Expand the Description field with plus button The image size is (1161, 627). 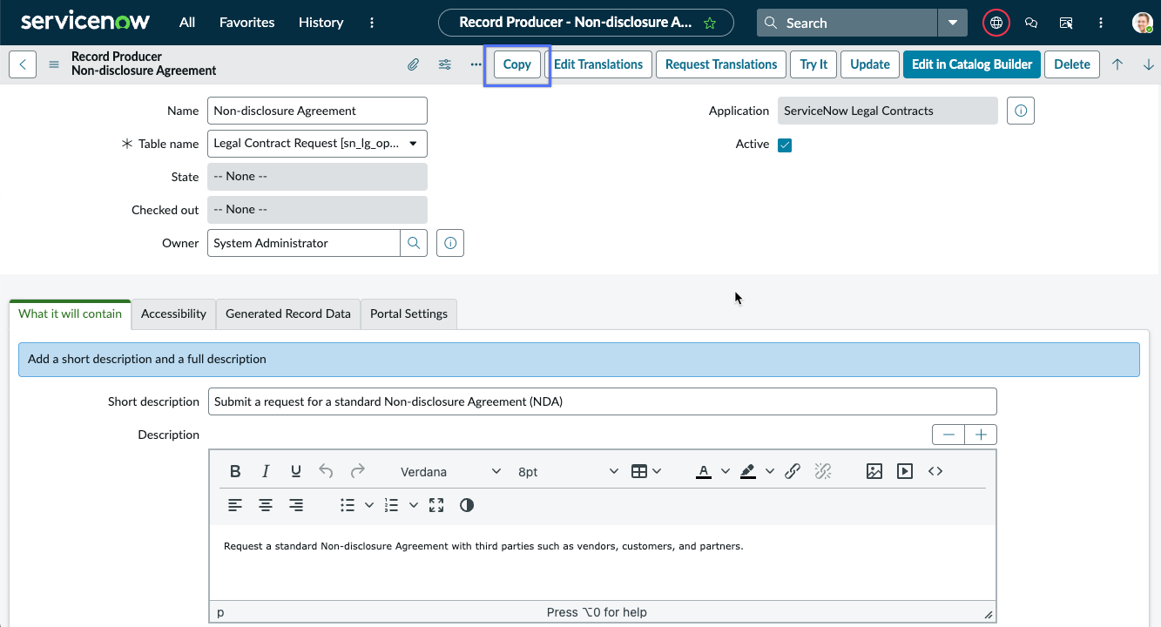(981, 435)
